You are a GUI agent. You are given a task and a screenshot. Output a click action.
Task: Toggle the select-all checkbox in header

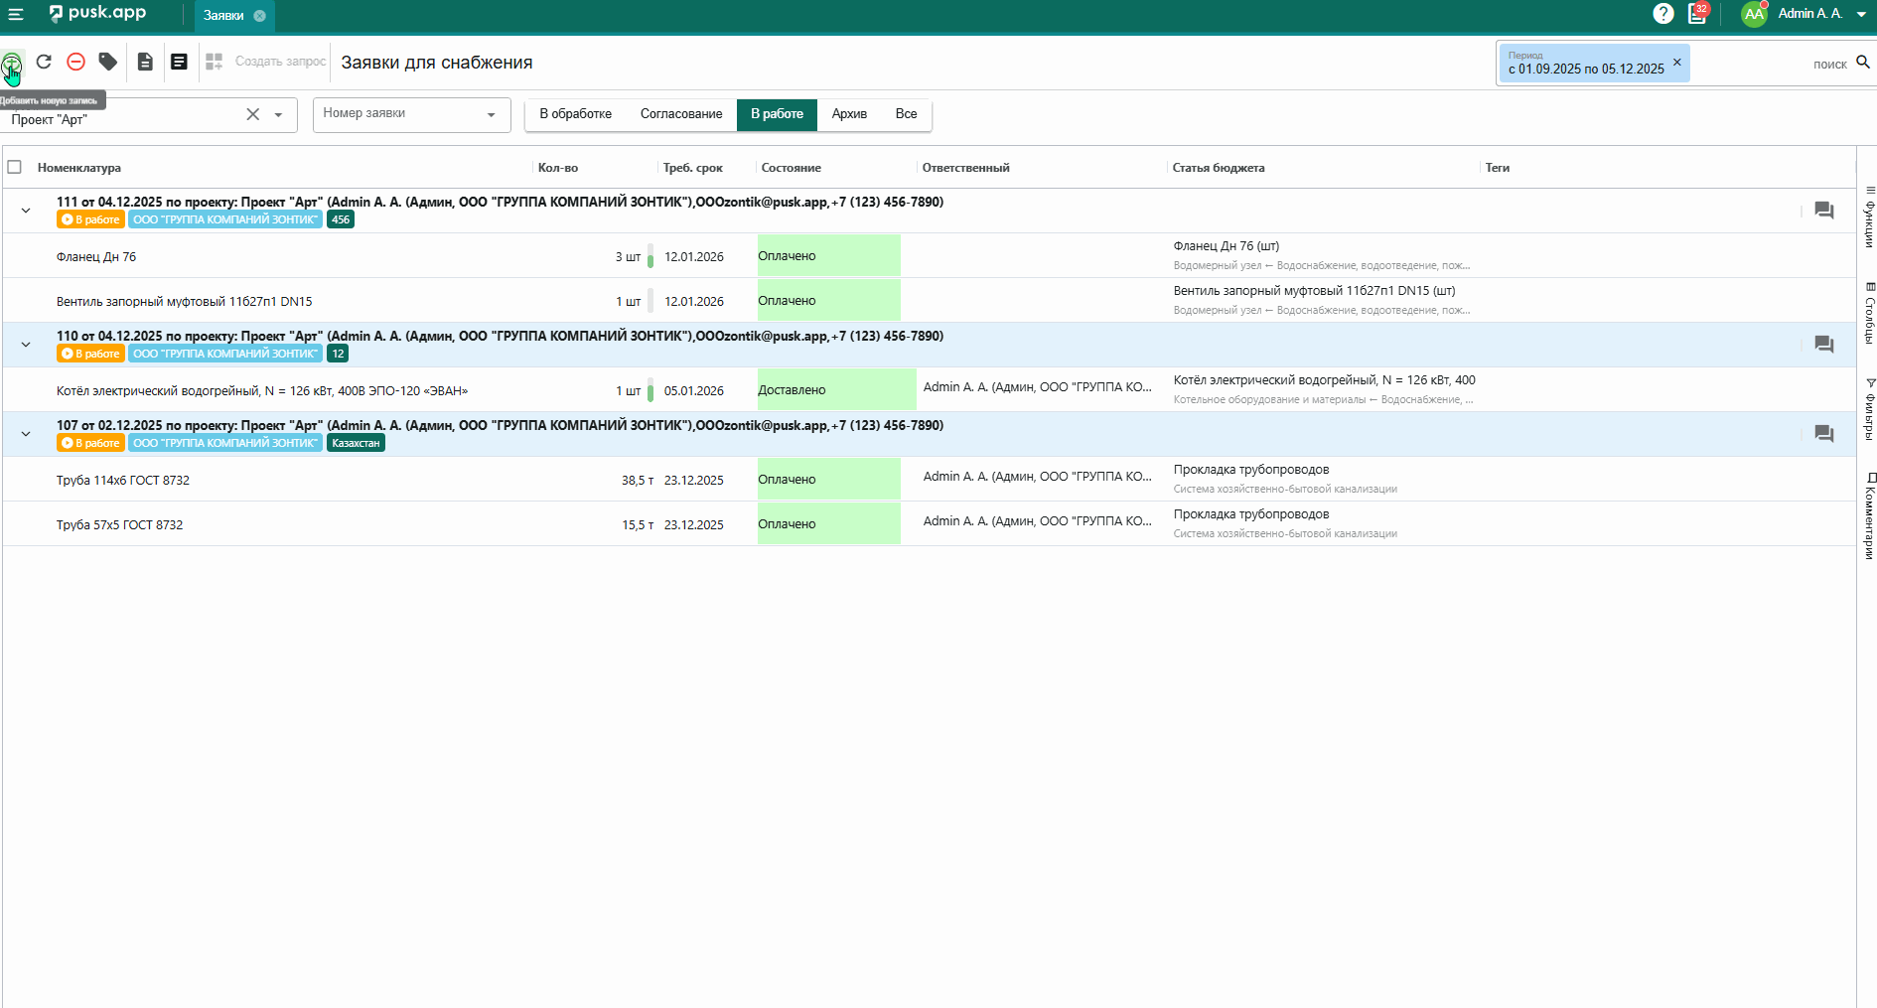(x=15, y=167)
